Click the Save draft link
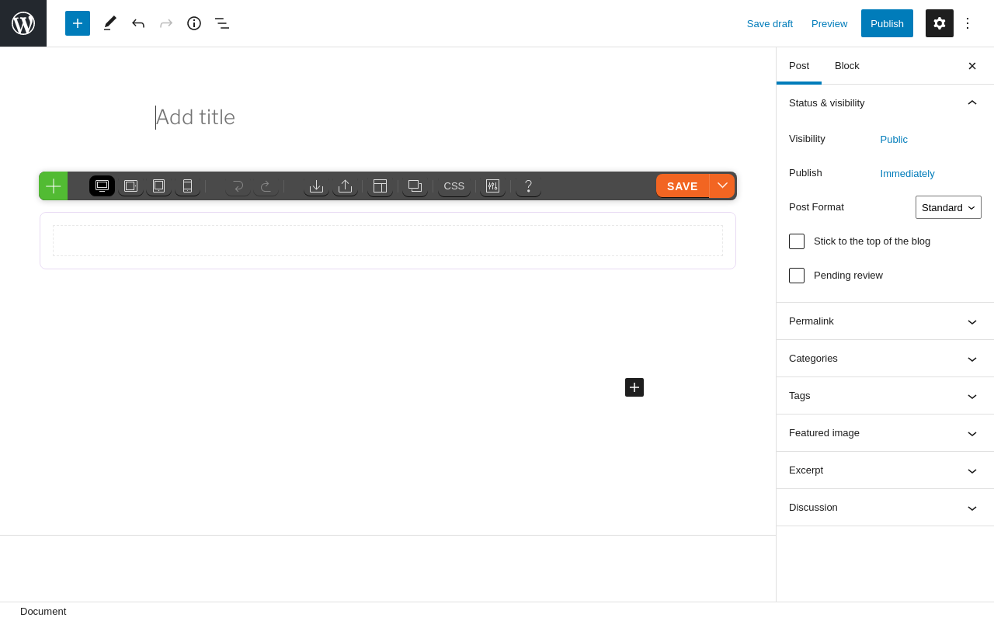This screenshot has height=621, width=994. [x=770, y=23]
